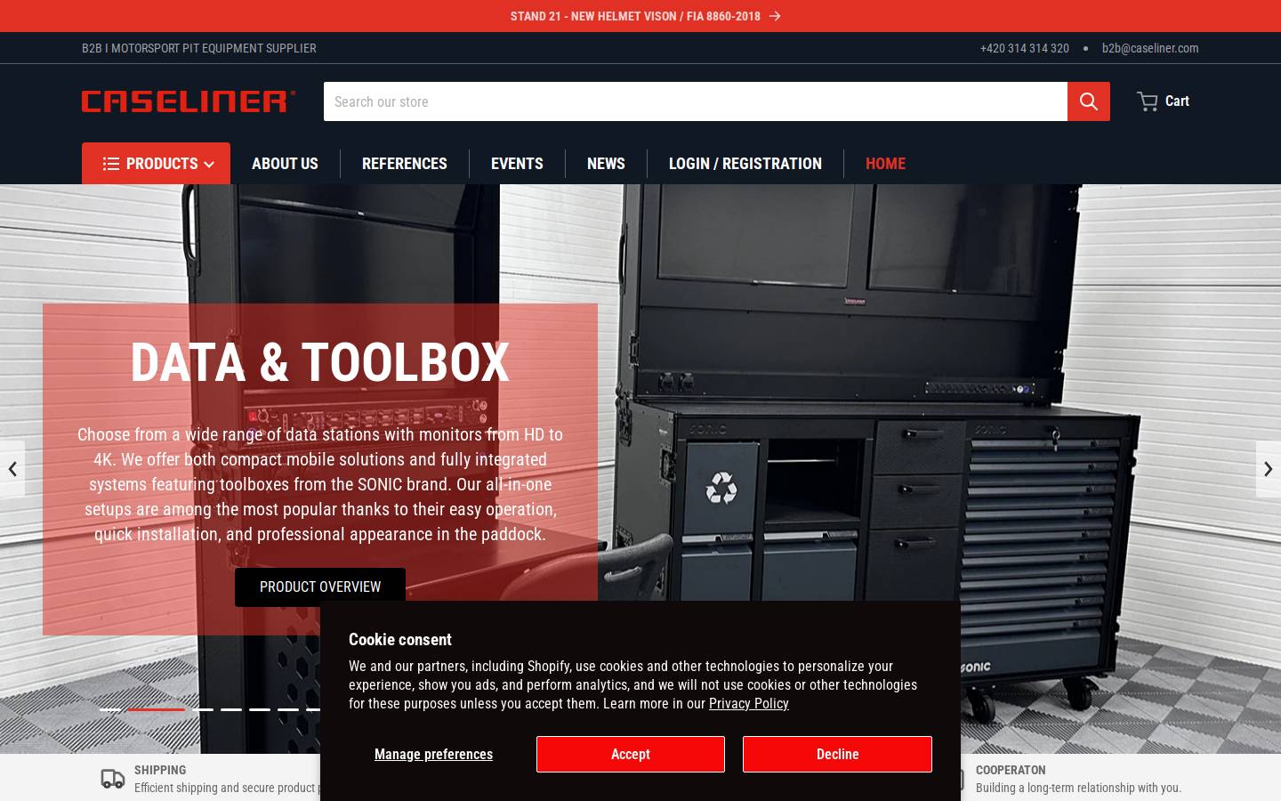The image size is (1281, 801).
Task: Go to next slide with right arrow
Action: coord(1269,469)
